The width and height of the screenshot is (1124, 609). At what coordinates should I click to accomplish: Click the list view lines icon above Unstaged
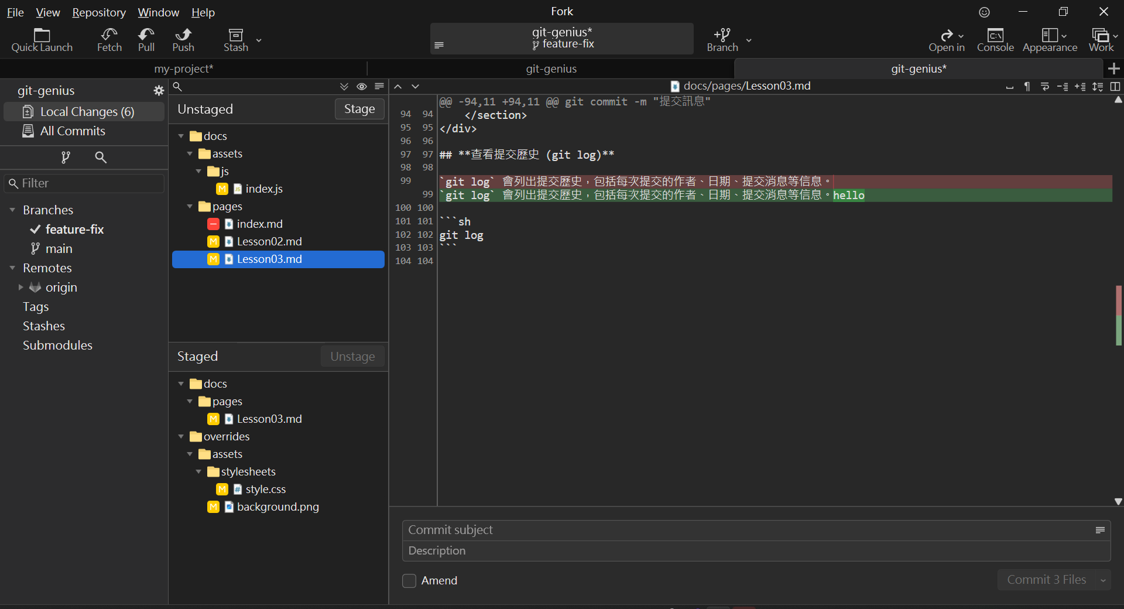[x=379, y=87]
